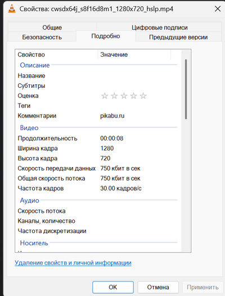Set rating to first star
225x296 pixels.
pos(105,96)
